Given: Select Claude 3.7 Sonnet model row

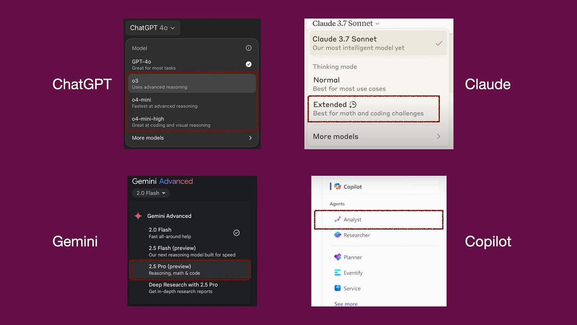Looking at the screenshot, I should click(x=378, y=43).
